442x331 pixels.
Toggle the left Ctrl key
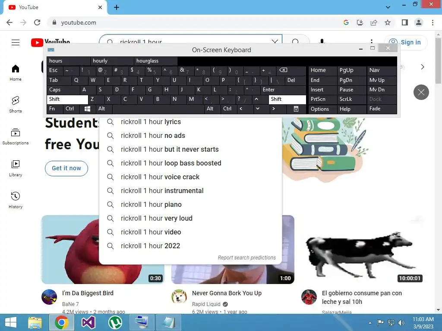click(x=71, y=109)
